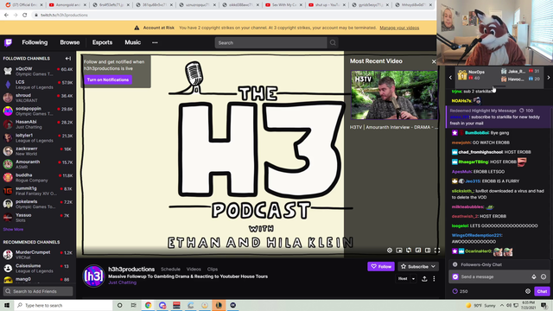This screenshot has width=553, height=311.
Task: Show next gift leaderboard page arrow
Action: pos(549,77)
